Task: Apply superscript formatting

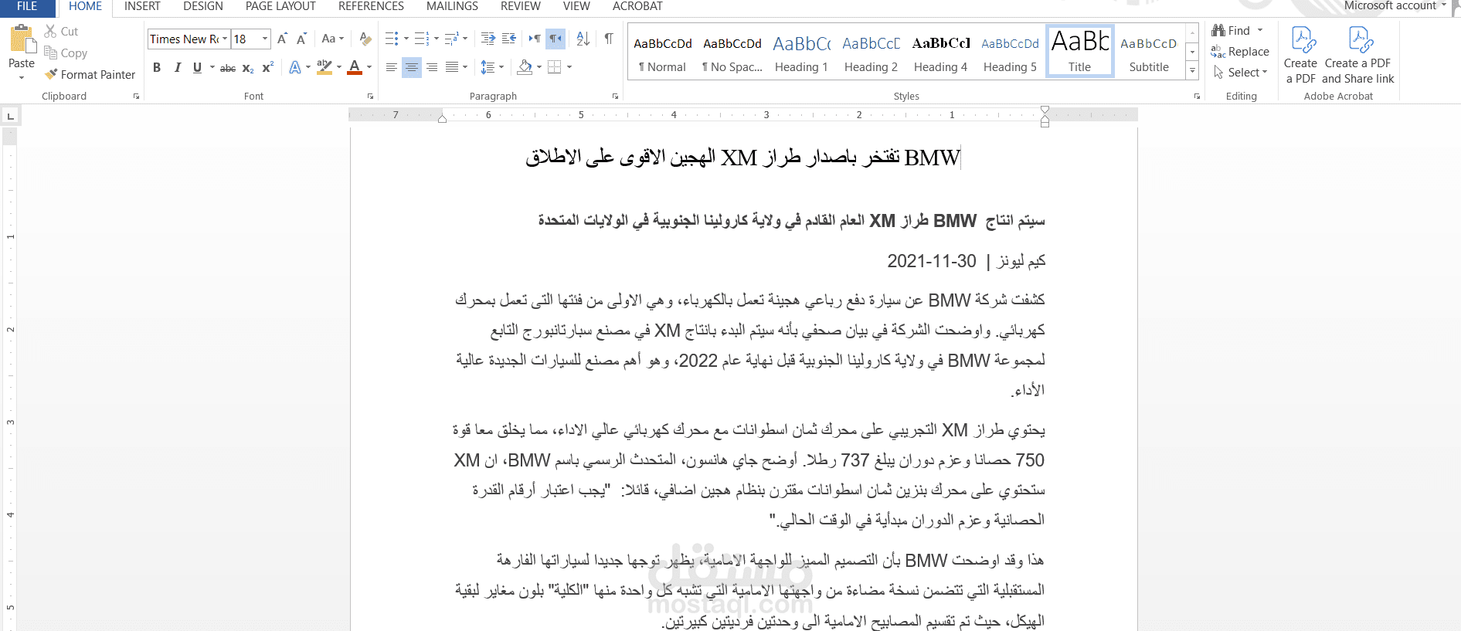Action: [268, 67]
